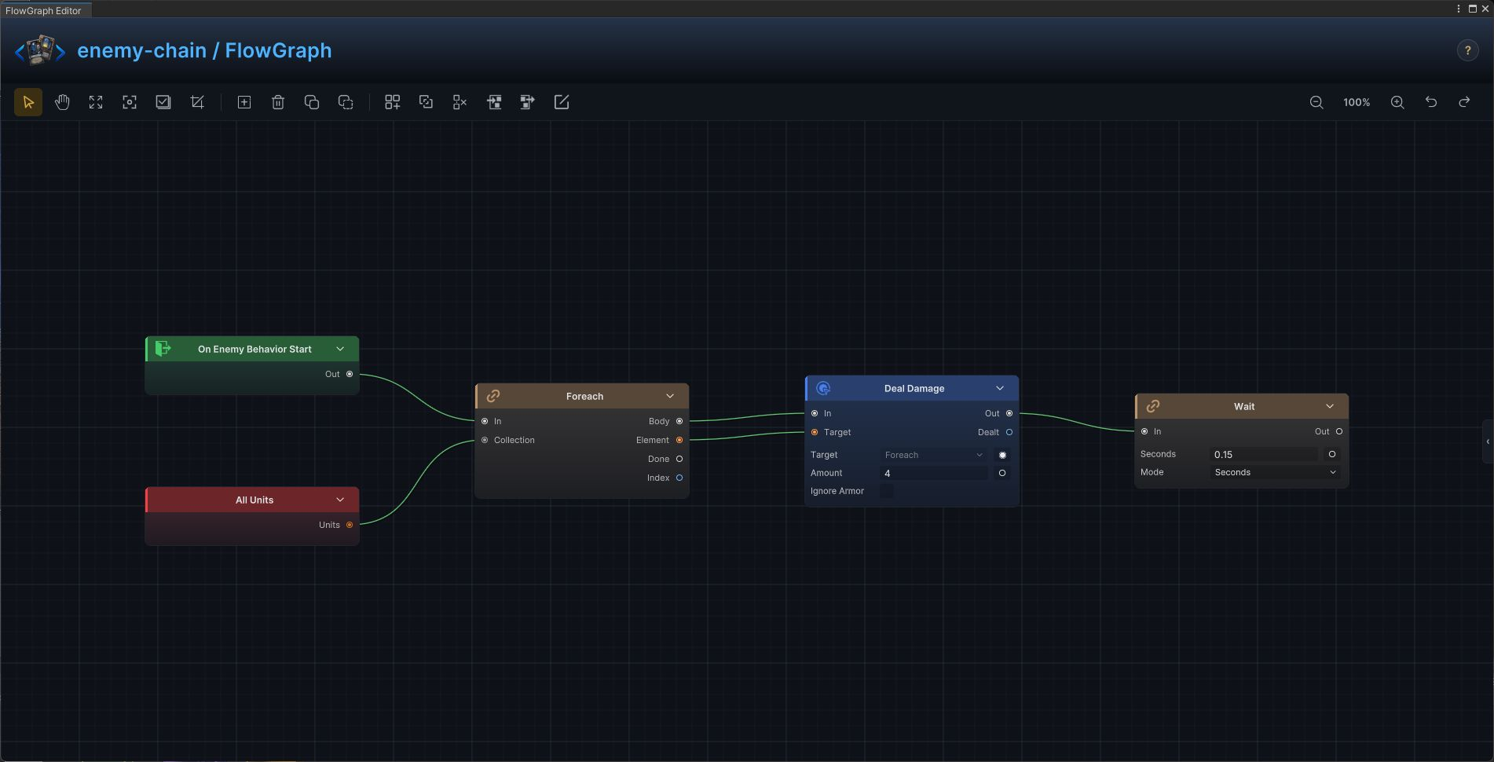
Task: Collapse the Deal Damage node chevron
Action: pyautogui.click(x=1000, y=388)
